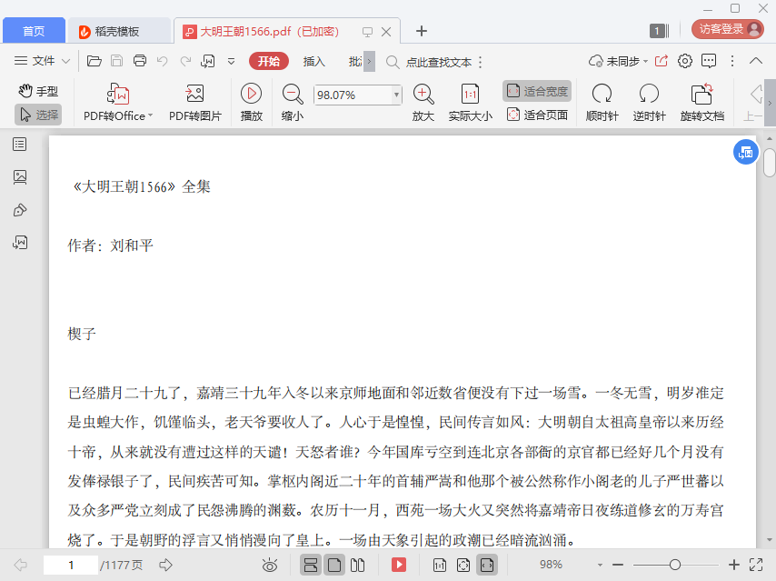
Task: Collapse the ribbon with the up chevron
Action: click(x=756, y=61)
